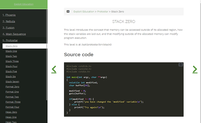The height and width of the screenshot is (123, 201).
Task: Open the Stack Two level
Action: tap(11, 56)
